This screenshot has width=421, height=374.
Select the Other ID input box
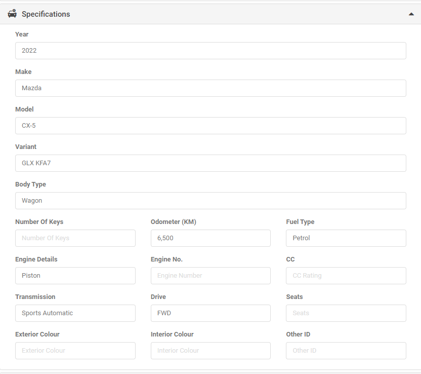point(346,351)
